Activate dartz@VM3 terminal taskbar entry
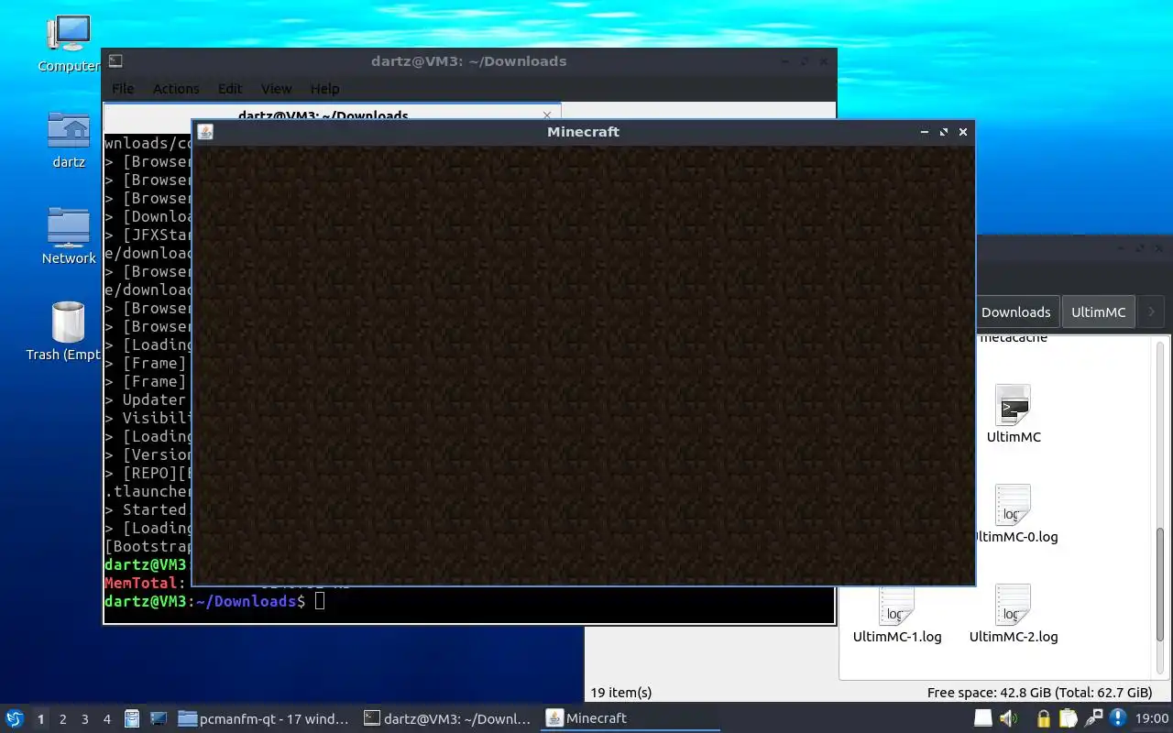Screen dimensions: 1173x733 (x=447, y=718)
